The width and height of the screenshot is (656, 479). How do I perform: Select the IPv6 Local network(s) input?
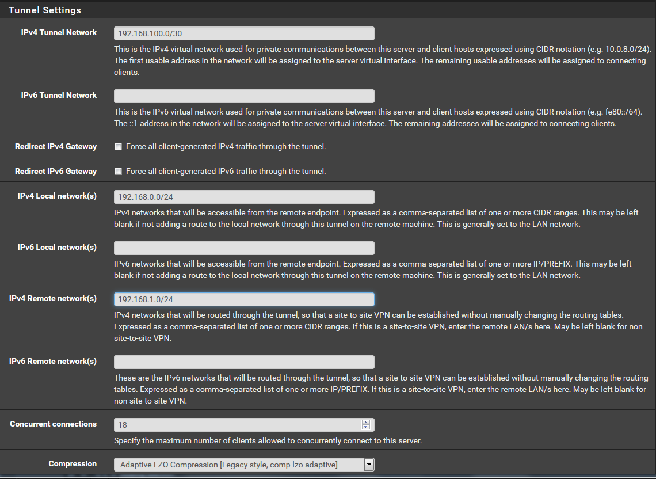244,248
